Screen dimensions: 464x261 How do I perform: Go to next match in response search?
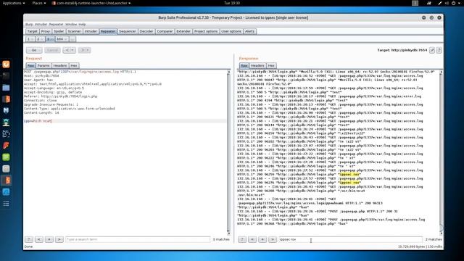(273, 239)
